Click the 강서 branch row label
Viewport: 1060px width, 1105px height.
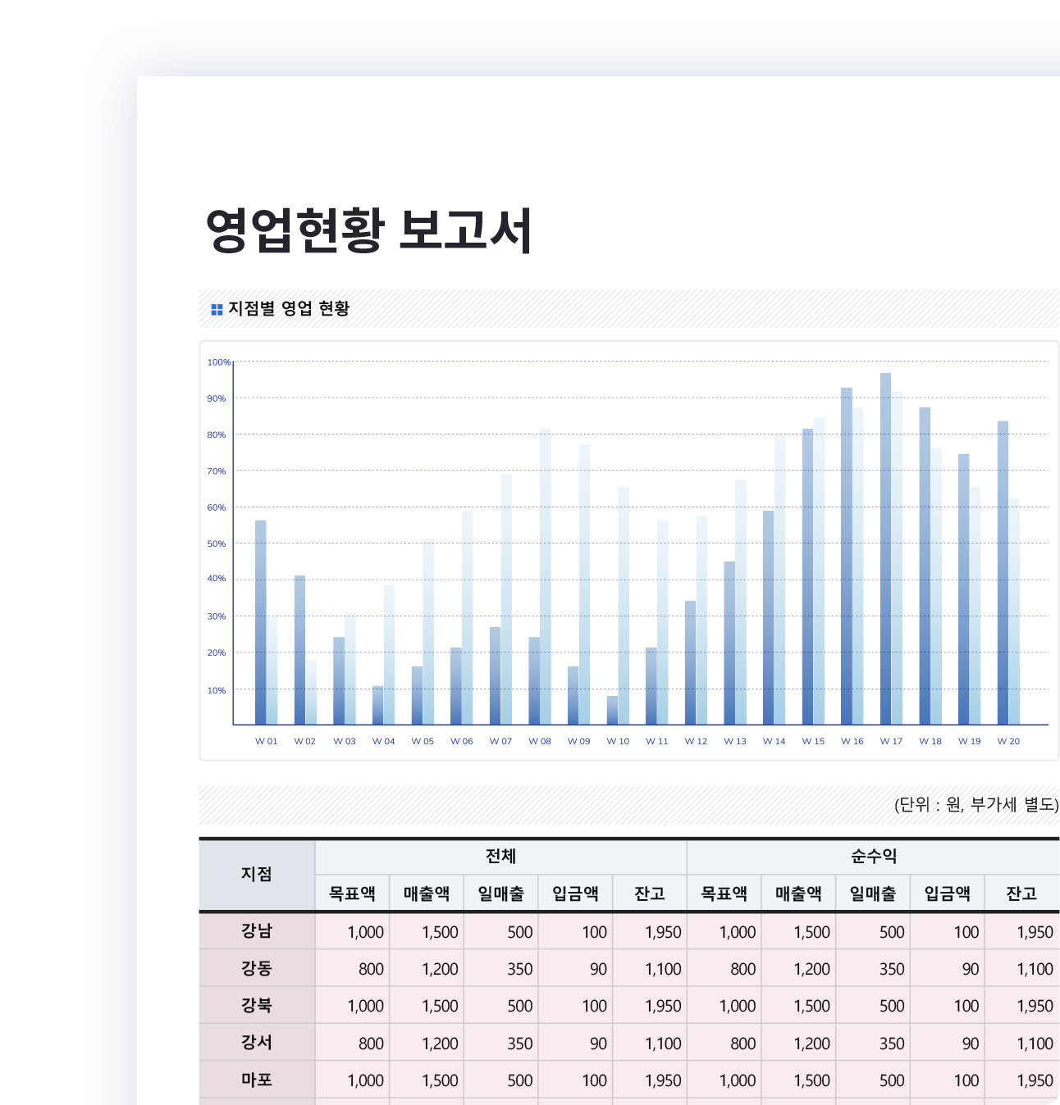click(x=257, y=1043)
